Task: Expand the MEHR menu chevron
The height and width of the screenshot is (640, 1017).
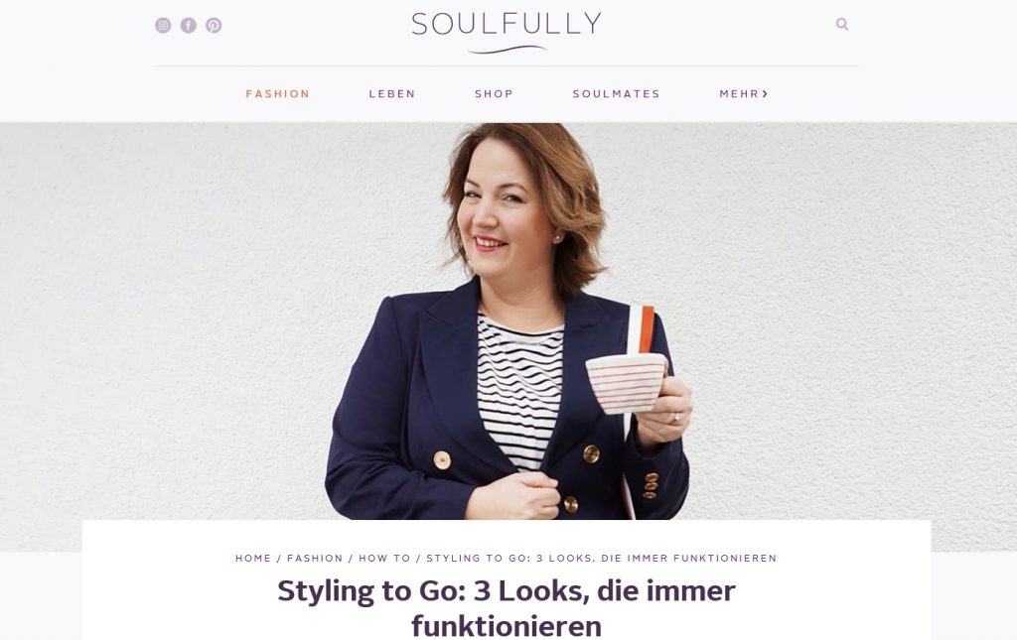Action: (x=766, y=94)
